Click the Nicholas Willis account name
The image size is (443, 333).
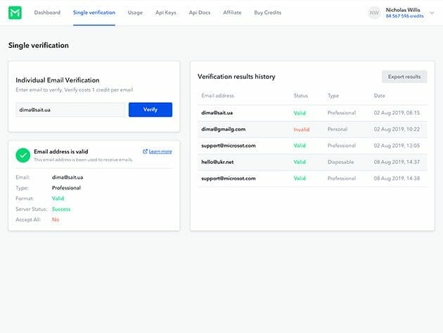[405, 10]
